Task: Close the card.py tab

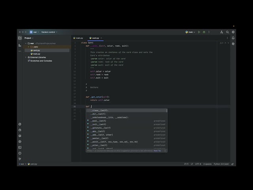Action: [101, 38]
